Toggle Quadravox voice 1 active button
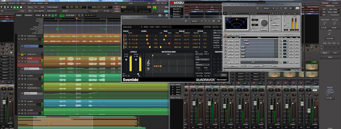 130,36
